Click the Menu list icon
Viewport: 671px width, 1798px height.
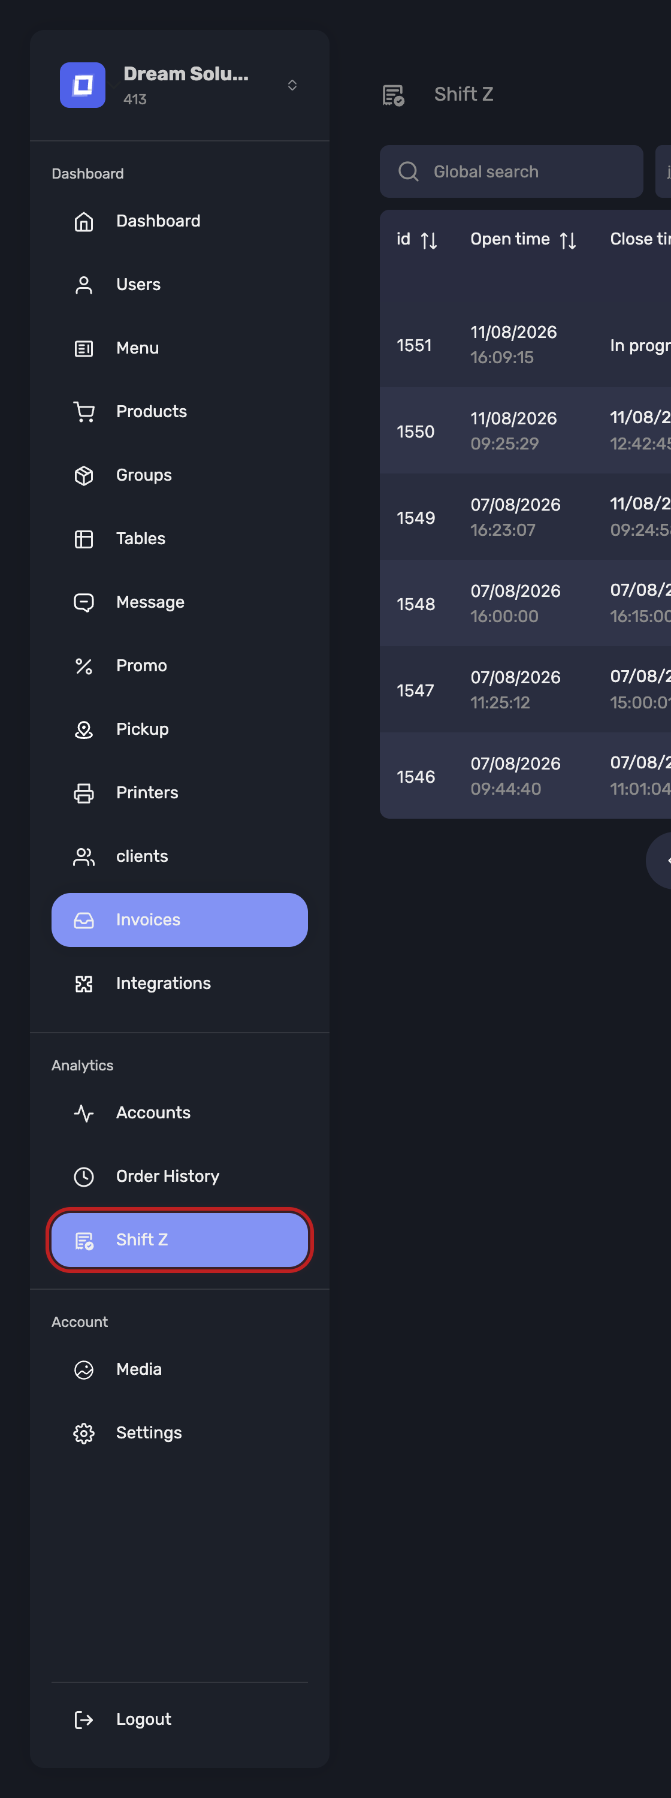[x=84, y=348]
